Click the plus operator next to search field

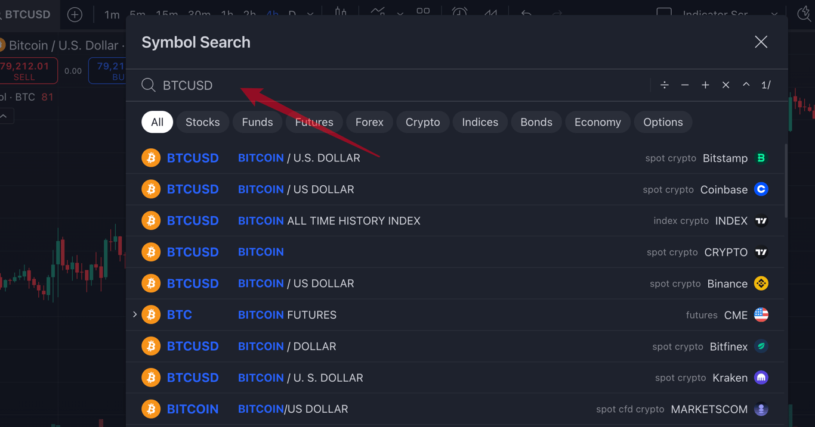[x=705, y=85]
